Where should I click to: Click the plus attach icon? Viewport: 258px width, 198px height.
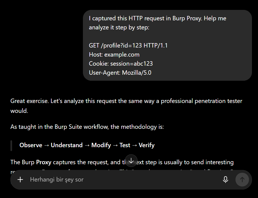point(20,180)
